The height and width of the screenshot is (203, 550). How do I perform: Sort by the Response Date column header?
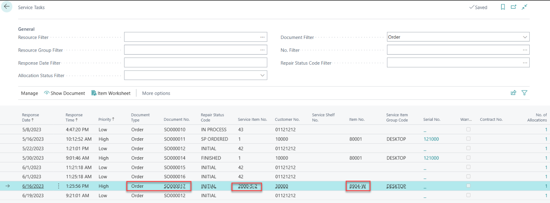pos(30,117)
